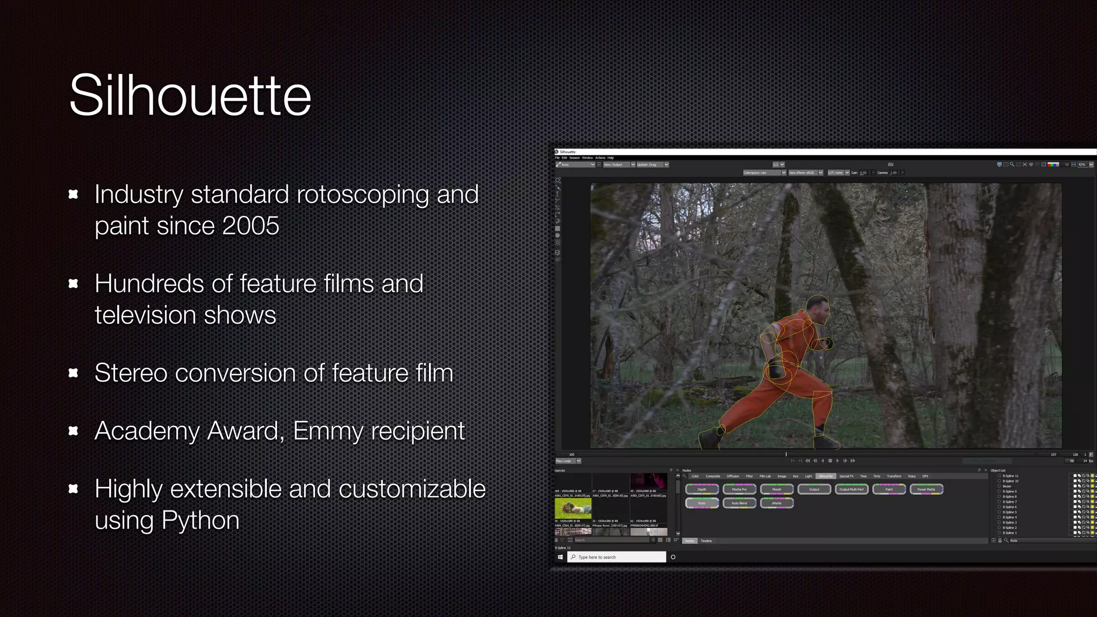This screenshot has height=617, width=1097.
Task: Add the Power Matte node
Action: pos(926,489)
